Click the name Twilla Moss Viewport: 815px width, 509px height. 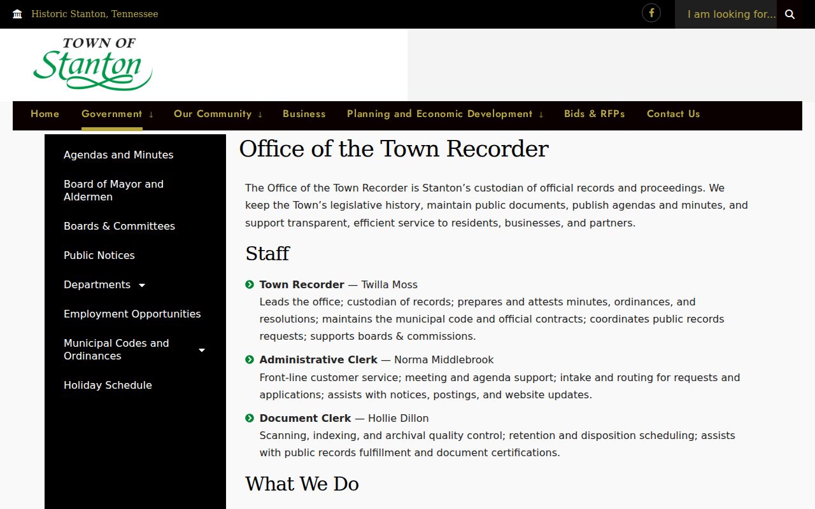(390, 284)
